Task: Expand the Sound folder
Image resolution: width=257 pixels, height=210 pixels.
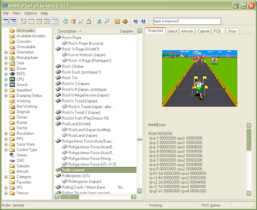Action: 6,85
